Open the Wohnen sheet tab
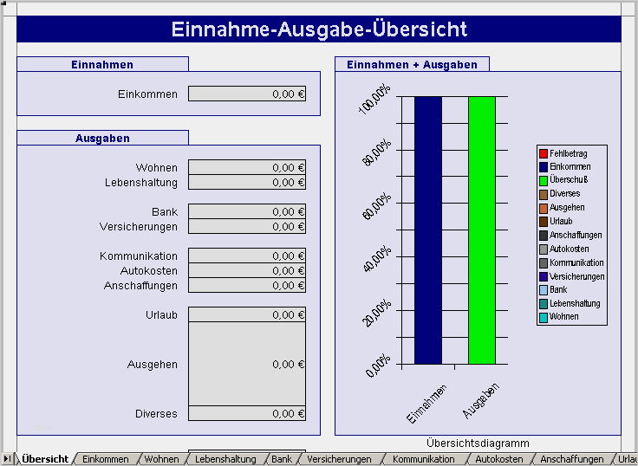 (x=161, y=459)
